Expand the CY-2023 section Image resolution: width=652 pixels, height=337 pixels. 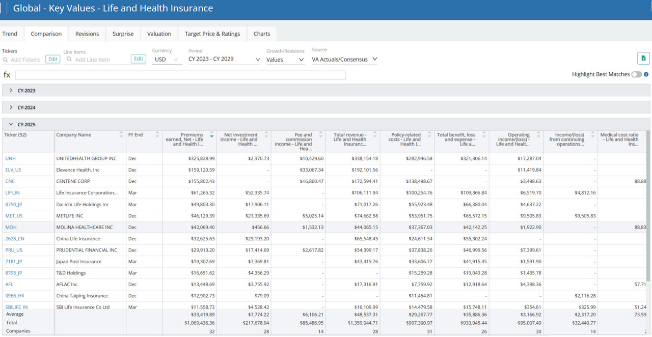pyautogui.click(x=10, y=90)
